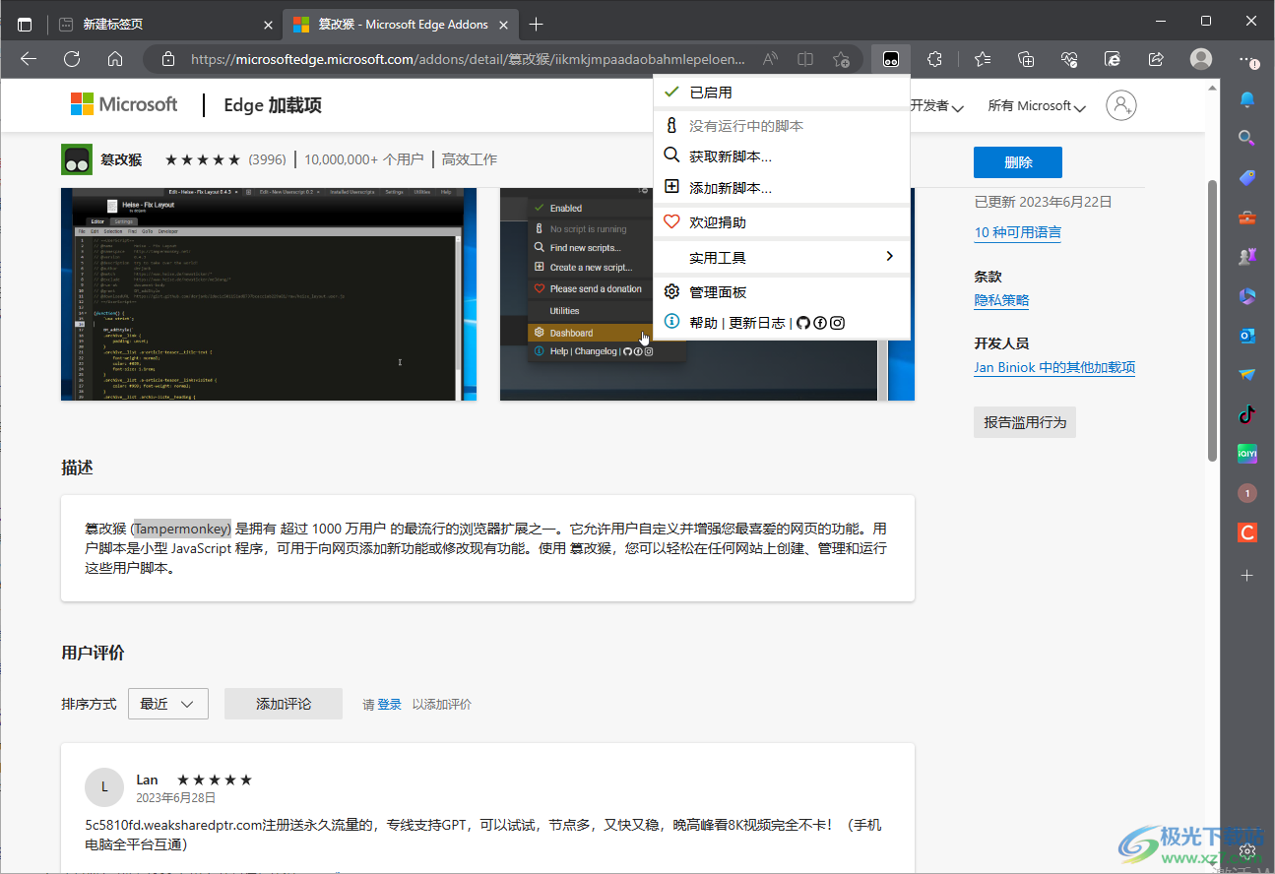The image size is (1275, 874).
Task: Refresh the current page
Action: click(x=72, y=59)
